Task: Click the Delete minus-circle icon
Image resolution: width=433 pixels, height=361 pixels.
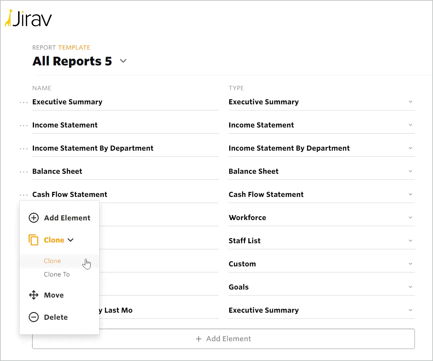Action: 34,317
